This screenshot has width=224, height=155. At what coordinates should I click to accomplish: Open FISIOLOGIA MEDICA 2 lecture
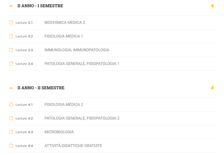64,105
